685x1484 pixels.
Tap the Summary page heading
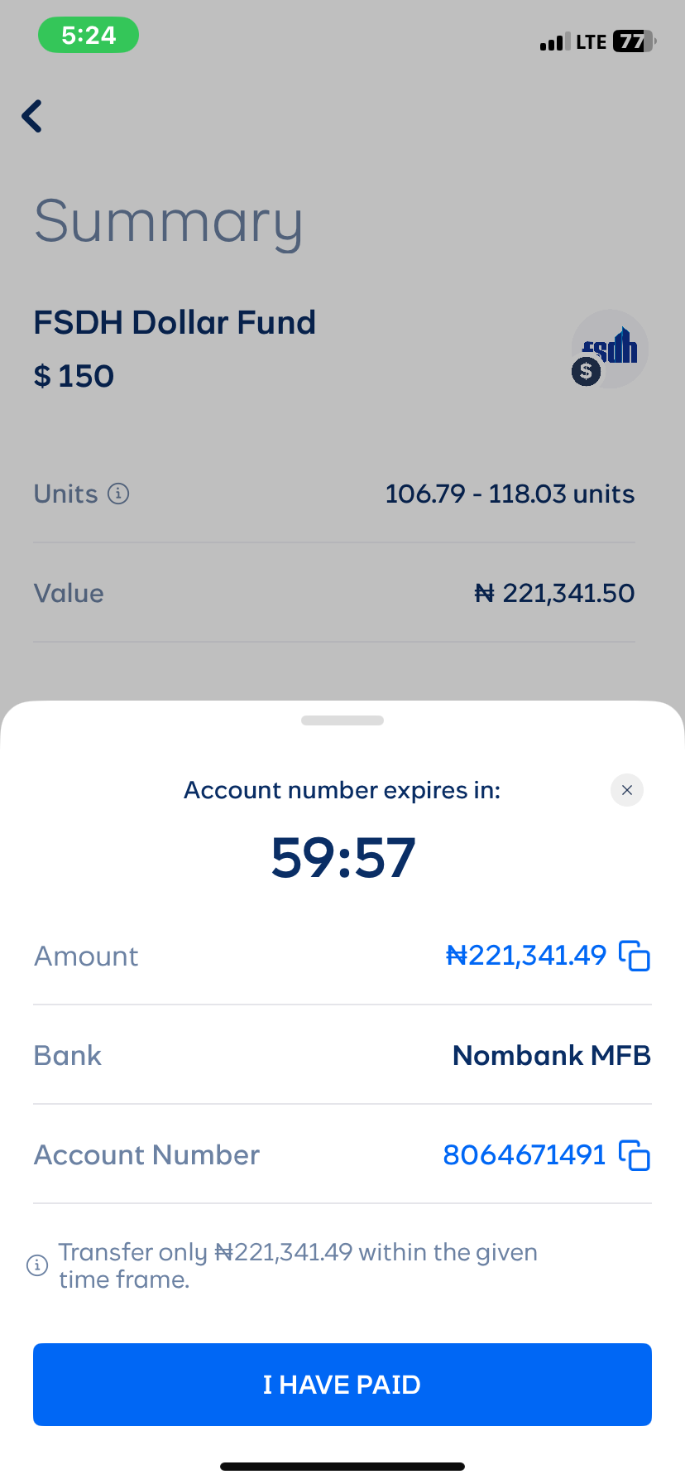[169, 222]
